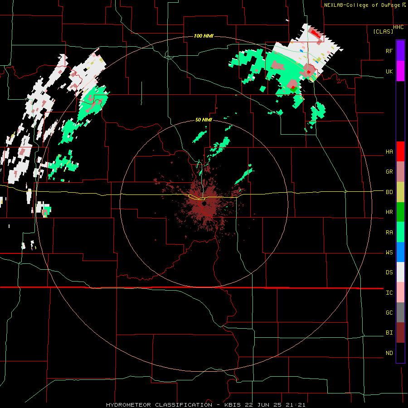The image size is (408, 408).
Task: Click the IC legend label
Action: coord(389,293)
